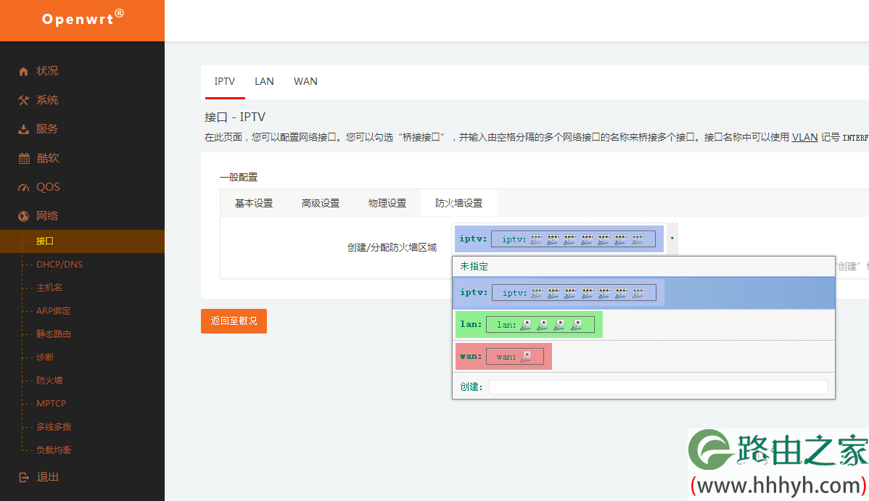Viewport: 869px width, 501px height.
Task: Click the download icon beside 服务
Action: click(23, 129)
